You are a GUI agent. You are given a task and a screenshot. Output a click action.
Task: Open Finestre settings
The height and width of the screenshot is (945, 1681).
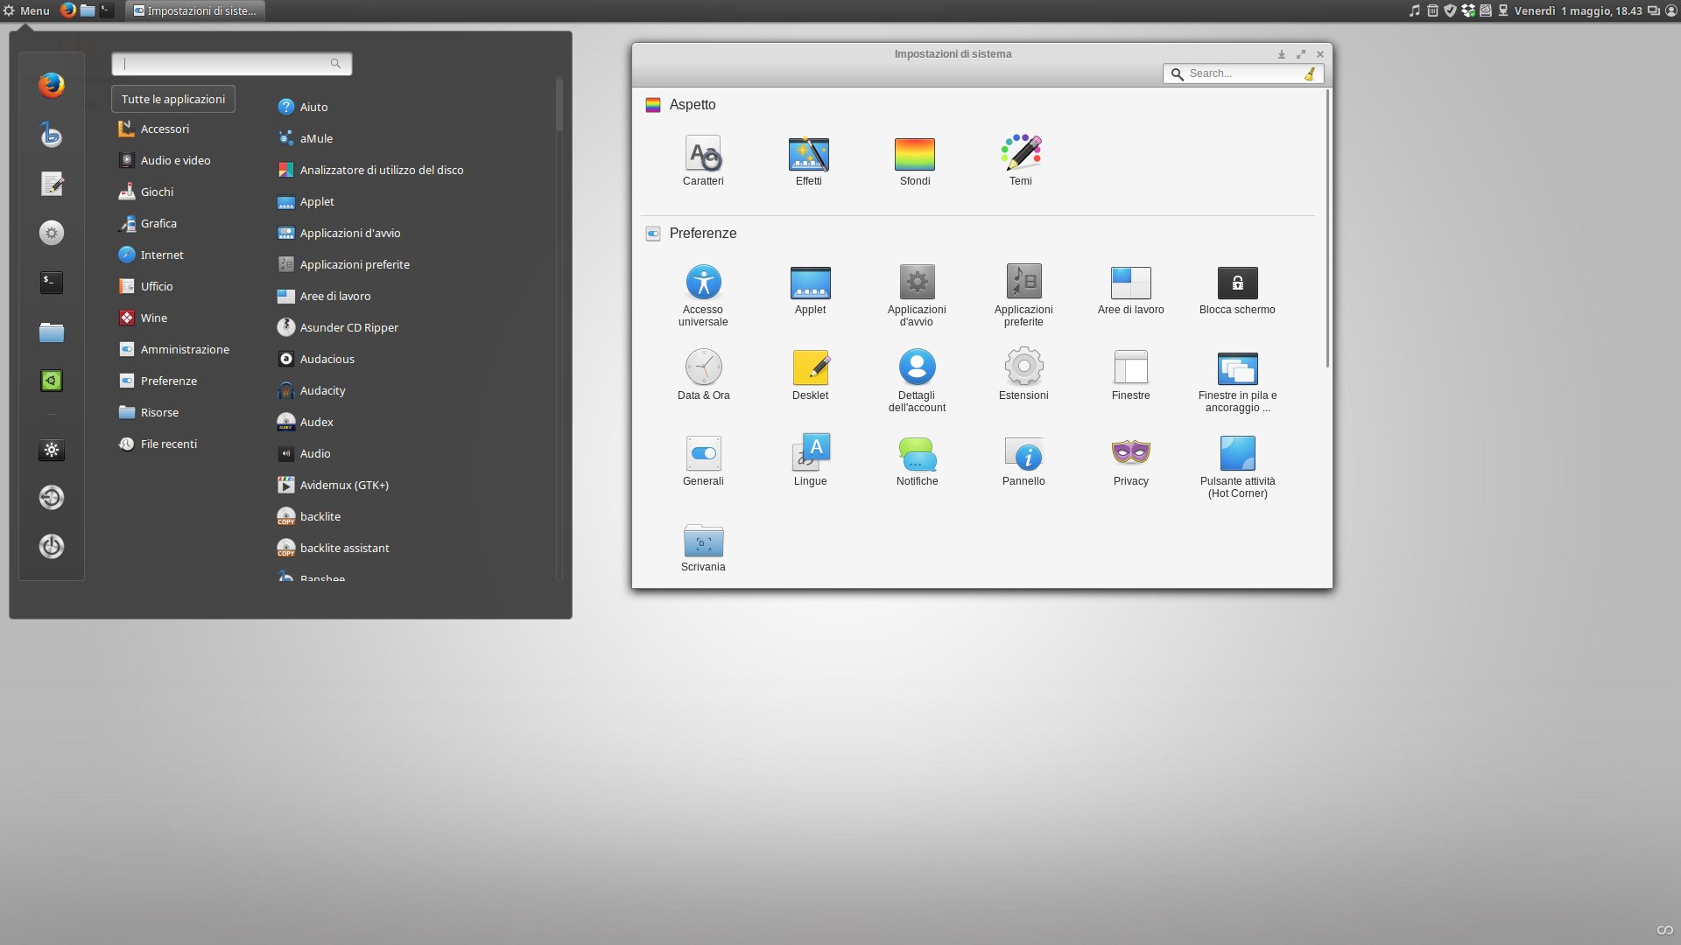point(1130,374)
